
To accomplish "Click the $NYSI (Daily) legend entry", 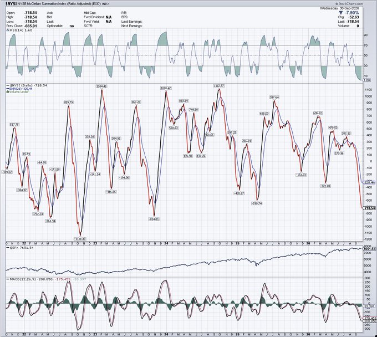I will (27, 85).
